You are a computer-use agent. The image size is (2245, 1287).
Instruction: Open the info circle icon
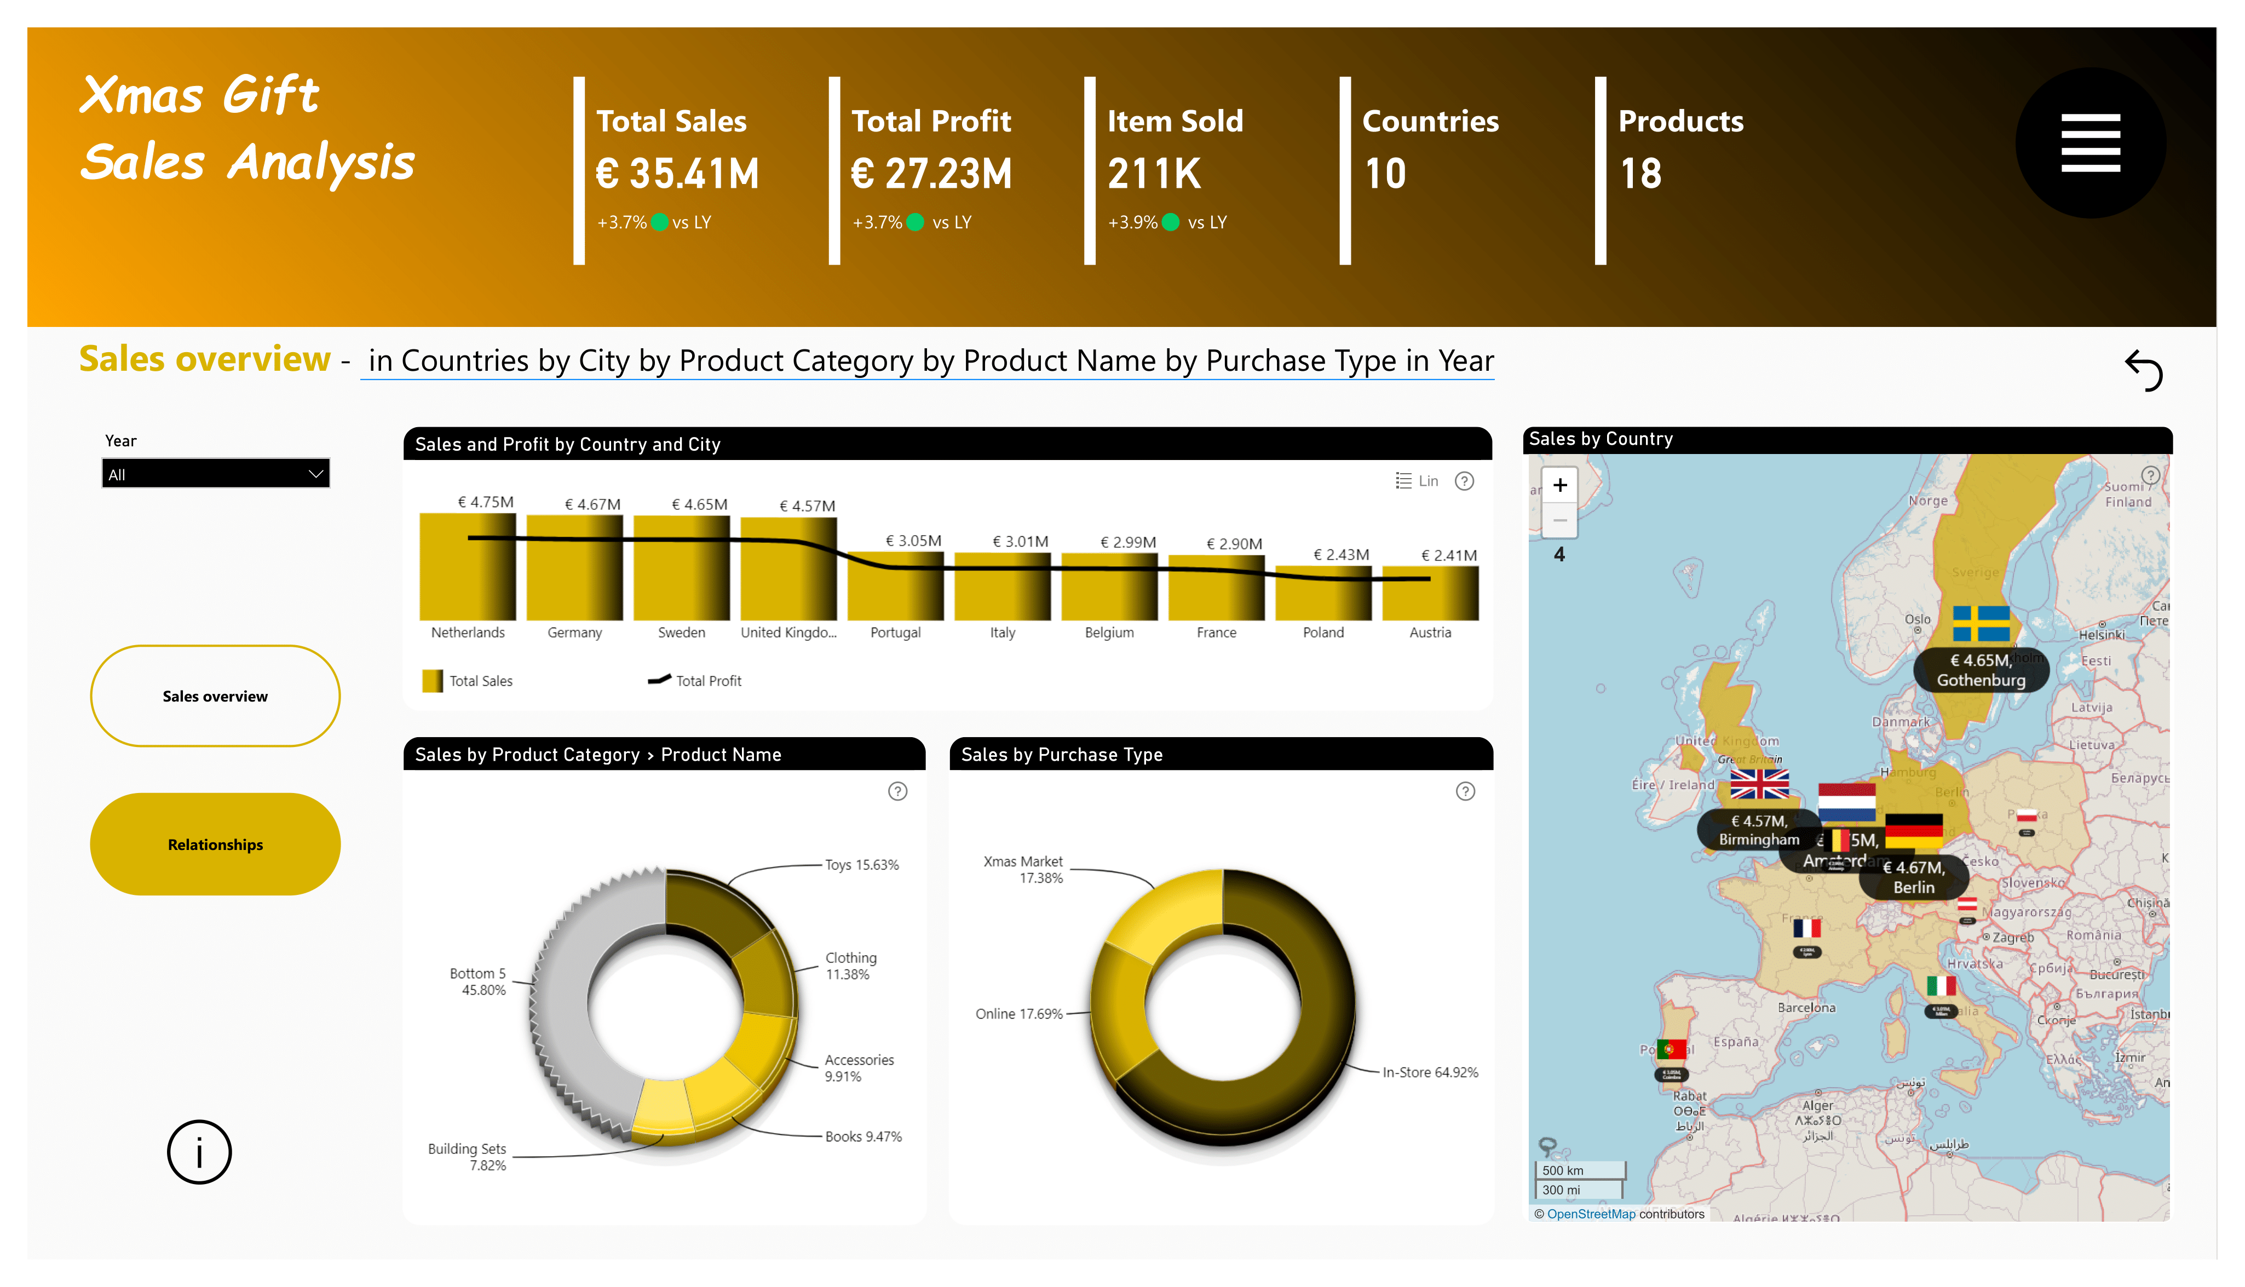199,1152
